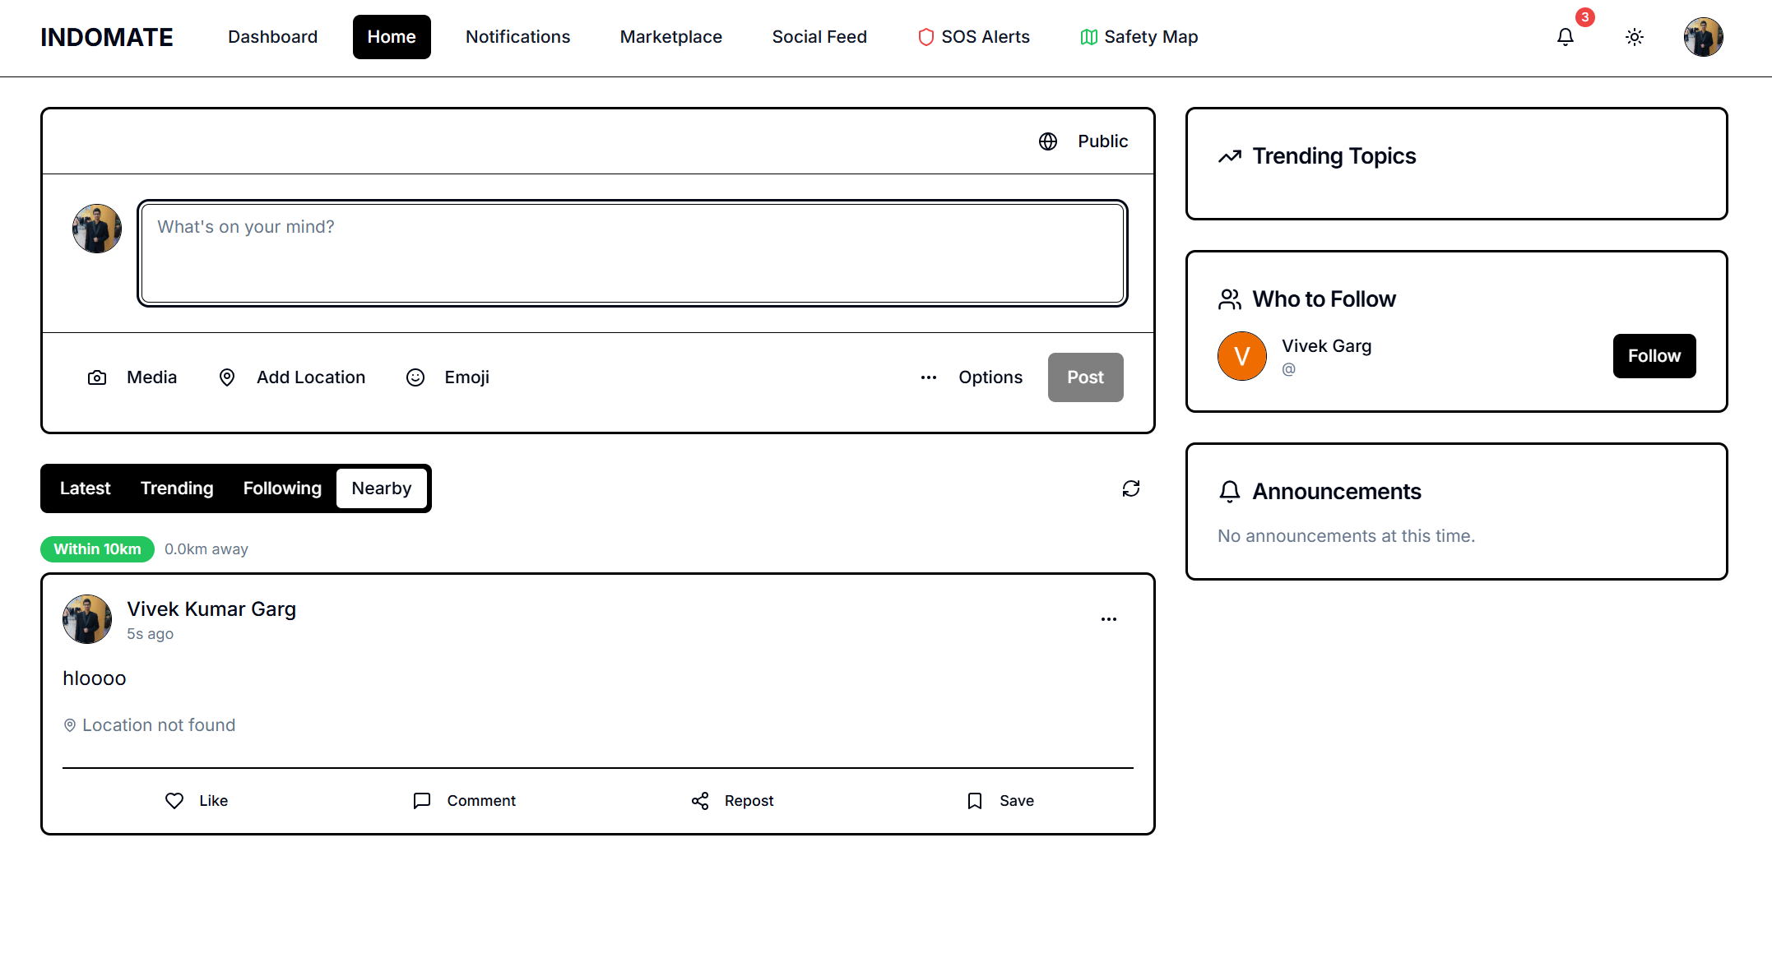Screen dimensions: 1772x958
Task: Click the profile avatar in top bar
Action: pos(1703,37)
